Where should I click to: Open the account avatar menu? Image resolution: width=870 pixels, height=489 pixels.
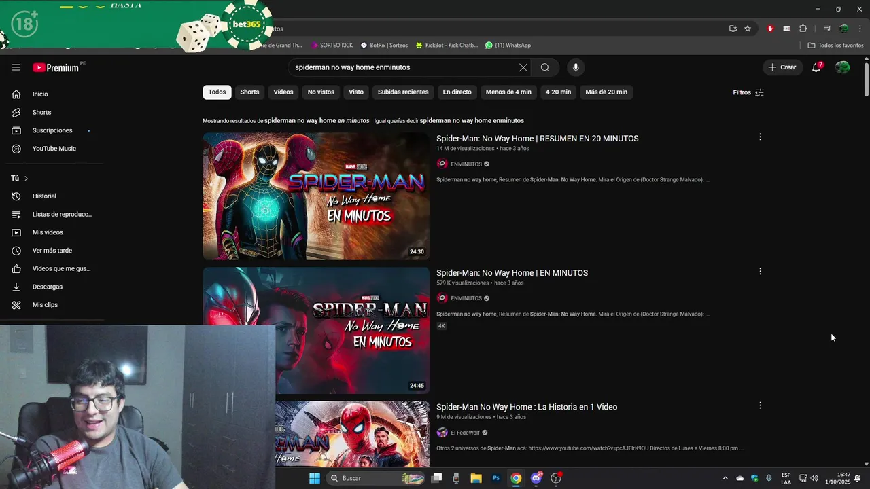843,67
